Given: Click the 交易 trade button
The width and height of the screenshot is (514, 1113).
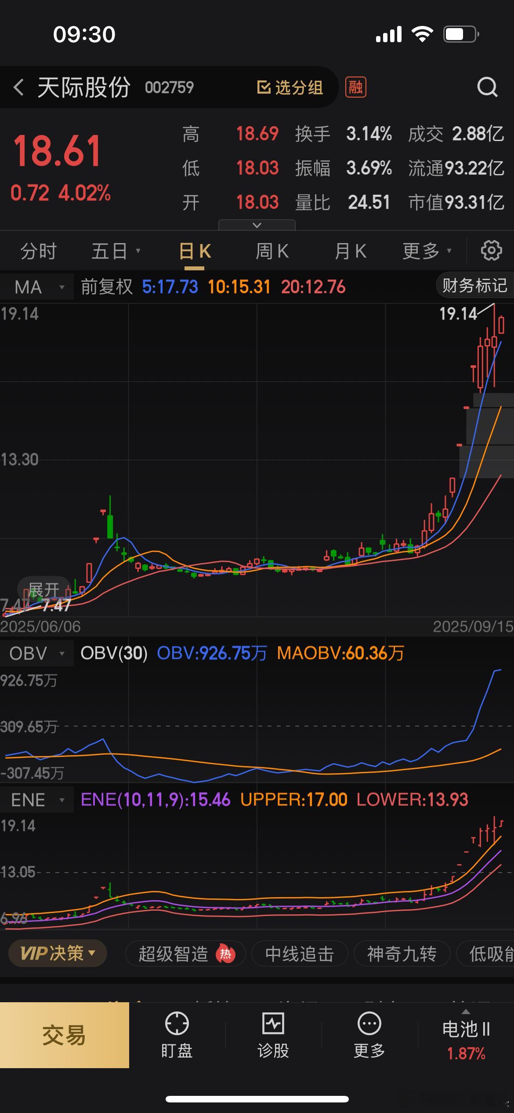Looking at the screenshot, I should tap(64, 1035).
